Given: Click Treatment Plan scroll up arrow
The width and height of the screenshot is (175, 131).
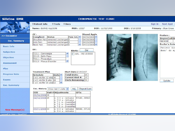Looking at the screenshot, I should pyautogui.click(x=61, y=75).
